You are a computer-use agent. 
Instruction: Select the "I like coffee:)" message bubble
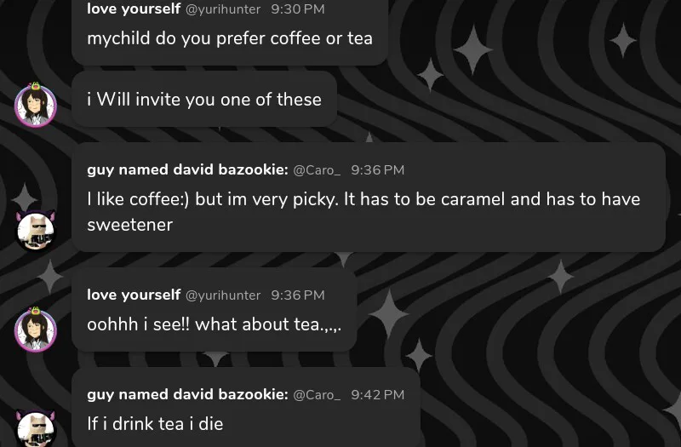363,212
